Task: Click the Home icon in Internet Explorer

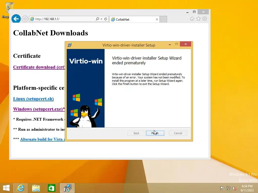Action: tap(192, 19)
